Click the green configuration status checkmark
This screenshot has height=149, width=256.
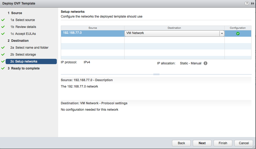[x=238, y=34]
